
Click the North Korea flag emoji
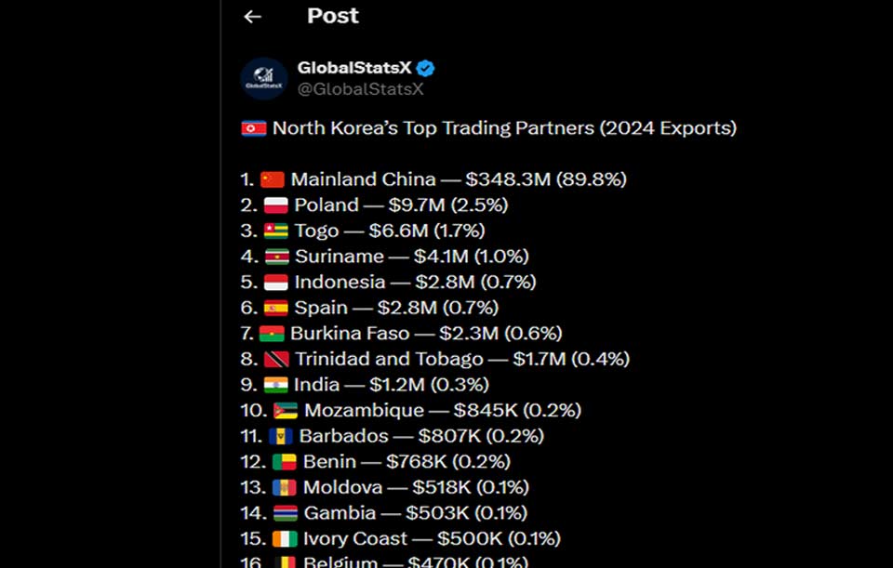(x=253, y=128)
